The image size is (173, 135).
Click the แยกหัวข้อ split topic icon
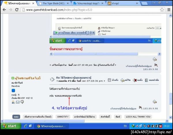point(146,80)
